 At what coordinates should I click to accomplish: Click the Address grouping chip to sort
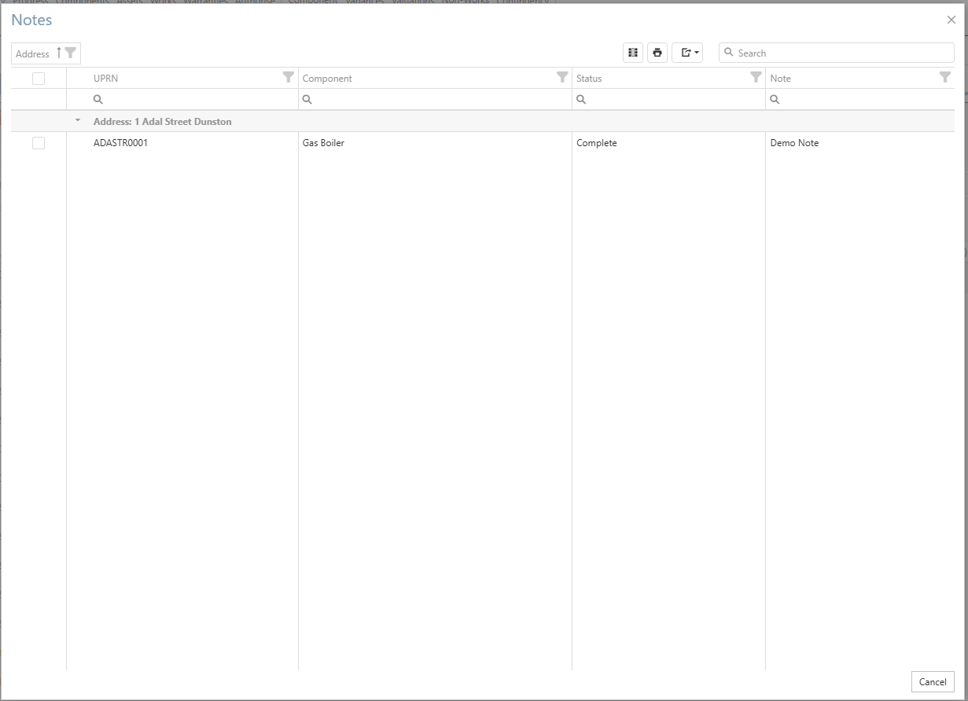33,53
